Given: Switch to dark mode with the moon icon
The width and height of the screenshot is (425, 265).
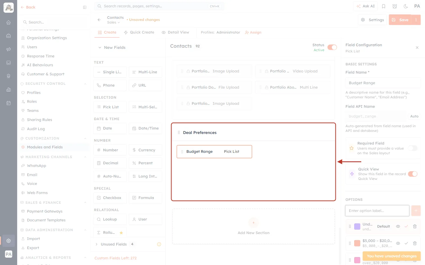Looking at the screenshot, I should pos(406,6).
